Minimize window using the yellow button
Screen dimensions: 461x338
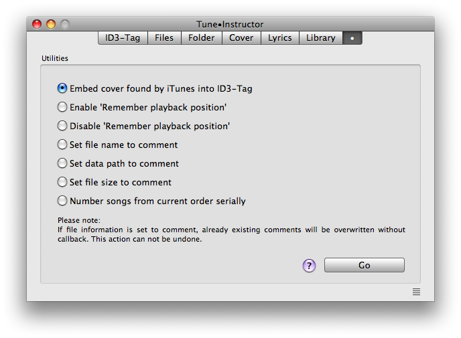(x=51, y=24)
